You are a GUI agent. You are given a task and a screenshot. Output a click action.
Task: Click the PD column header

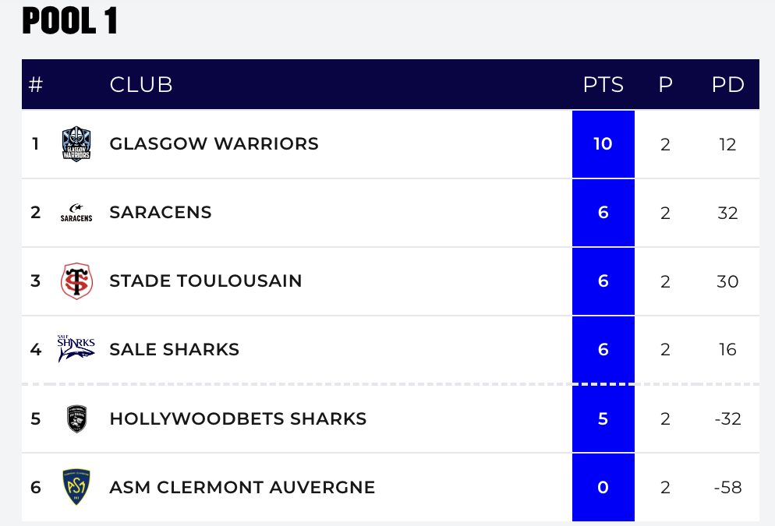pos(727,85)
